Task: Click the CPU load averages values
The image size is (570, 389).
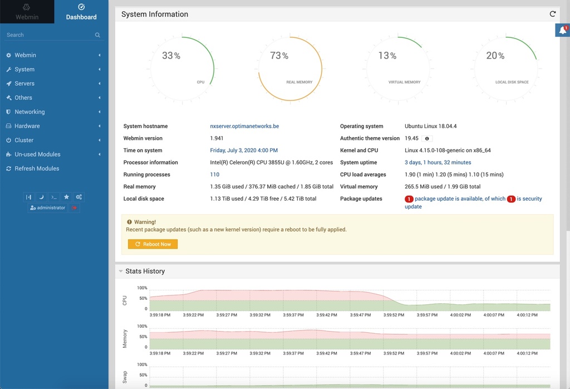Action: tap(454, 174)
